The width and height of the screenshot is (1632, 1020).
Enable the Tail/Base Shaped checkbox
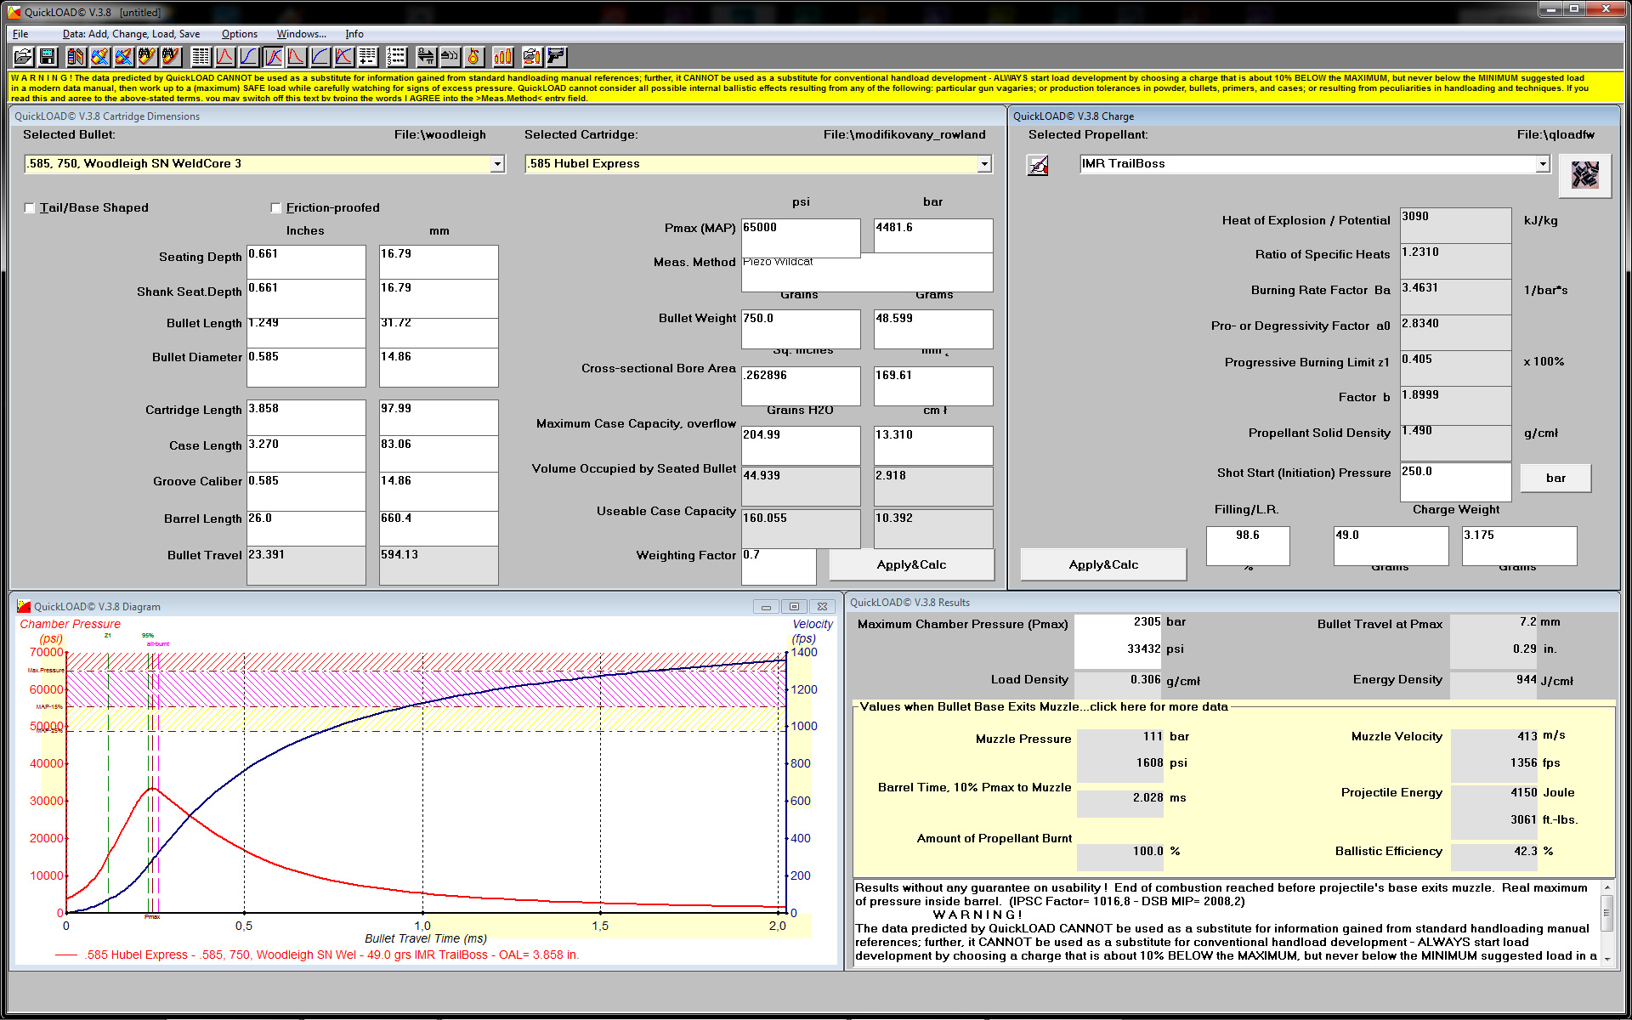click(30, 208)
